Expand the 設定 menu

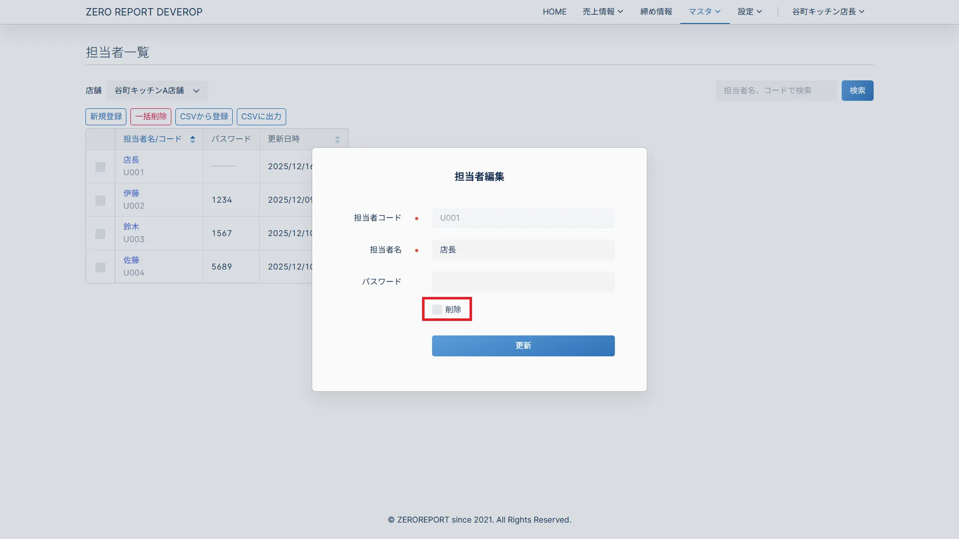(749, 11)
